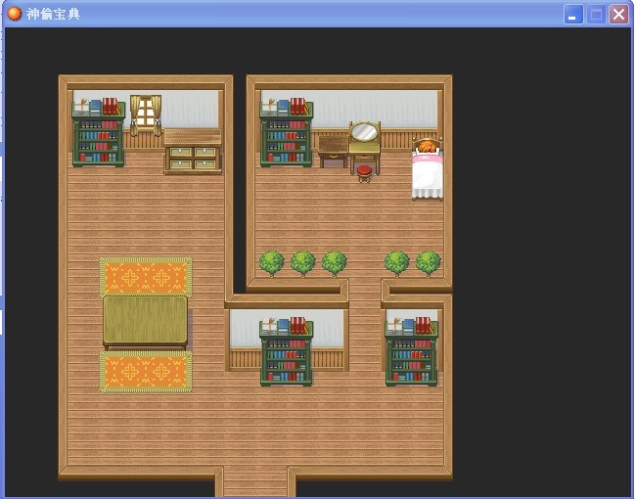Click the upper orange patterned rug
This screenshot has width=636, height=499.
pos(146,277)
